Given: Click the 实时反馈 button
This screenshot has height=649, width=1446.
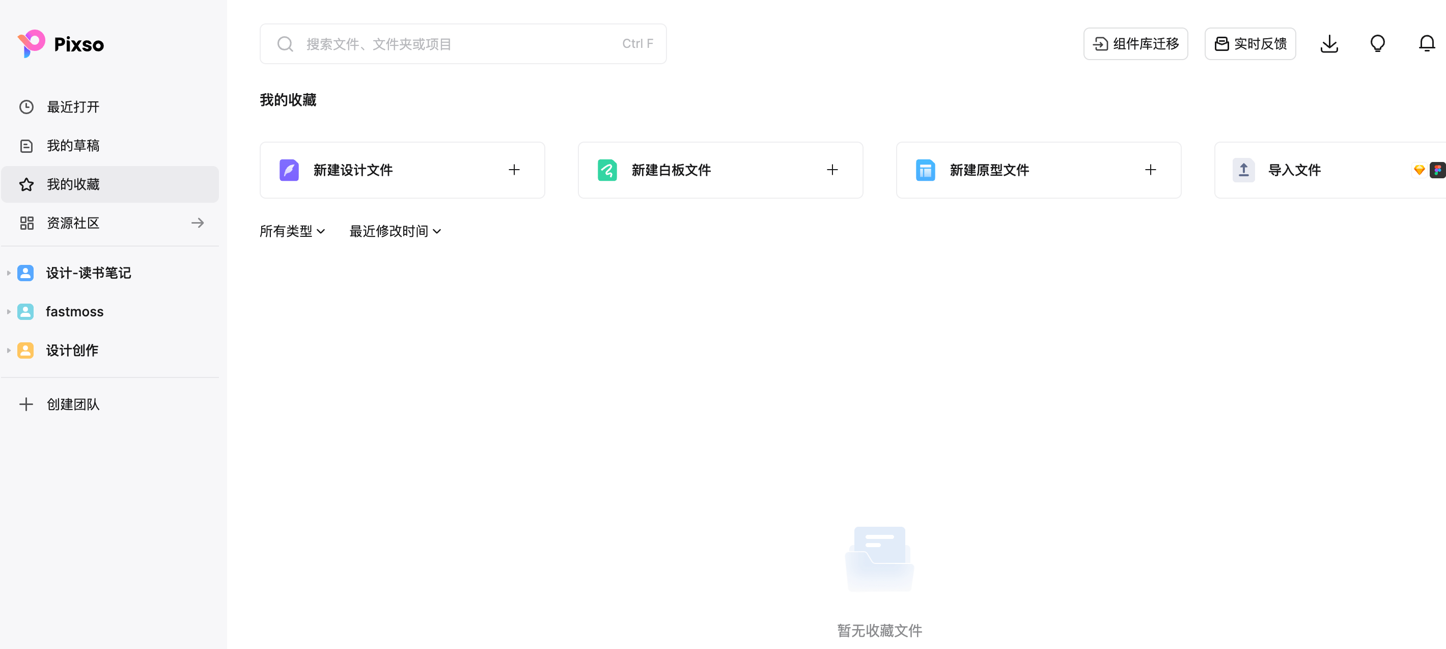Looking at the screenshot, I should (1250, 43).
